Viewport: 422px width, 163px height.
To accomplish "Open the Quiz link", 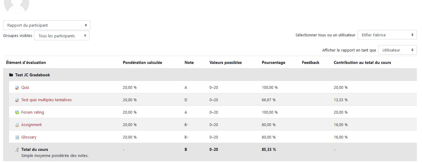I will coord(25,88).
